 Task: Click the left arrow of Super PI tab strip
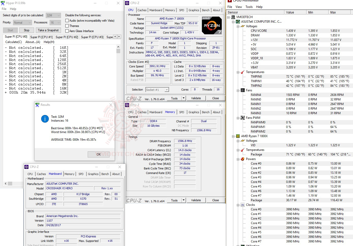115,37
